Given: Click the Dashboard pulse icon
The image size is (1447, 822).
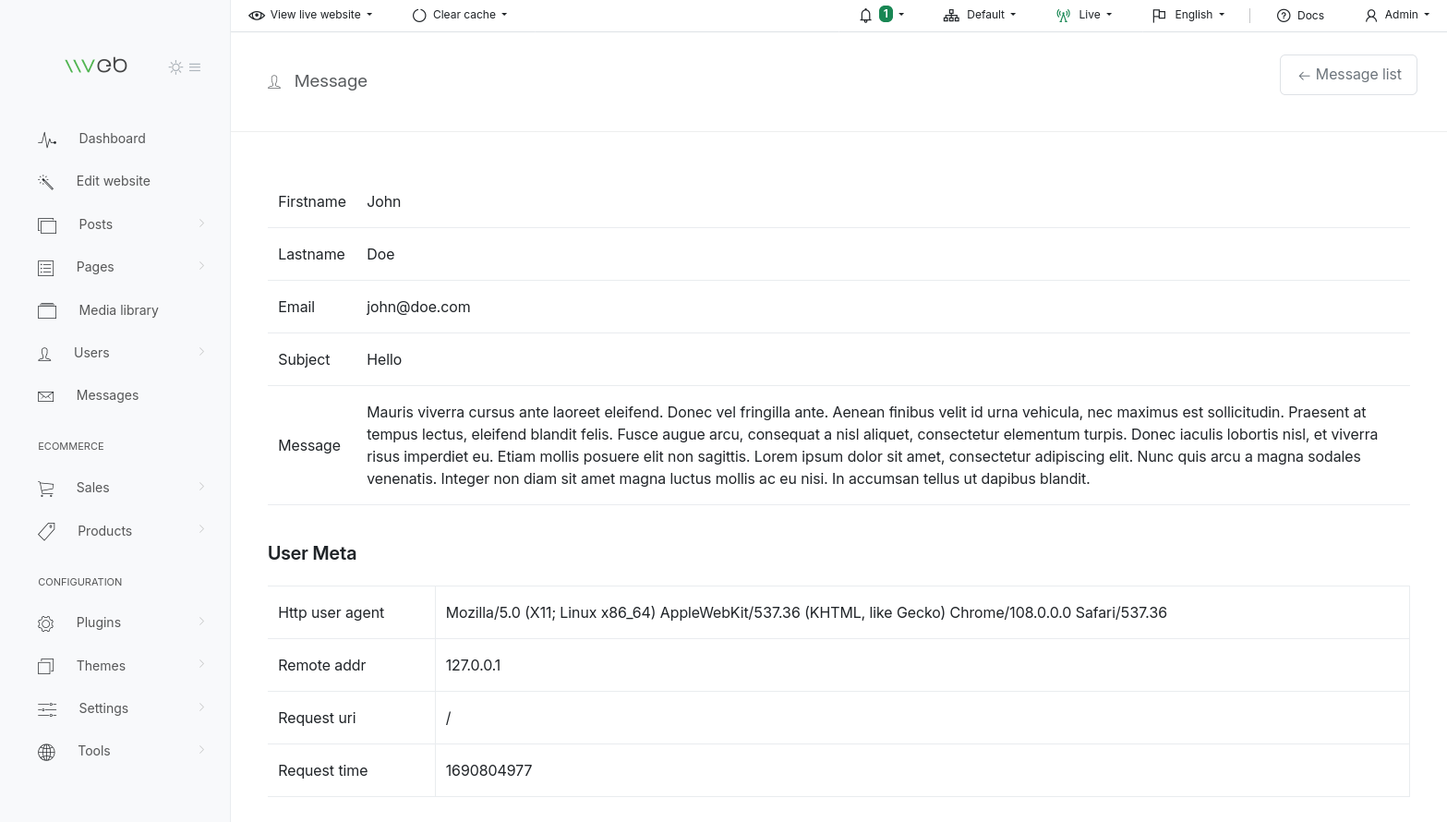Looking at the screenshot, I should coord(47,139).
